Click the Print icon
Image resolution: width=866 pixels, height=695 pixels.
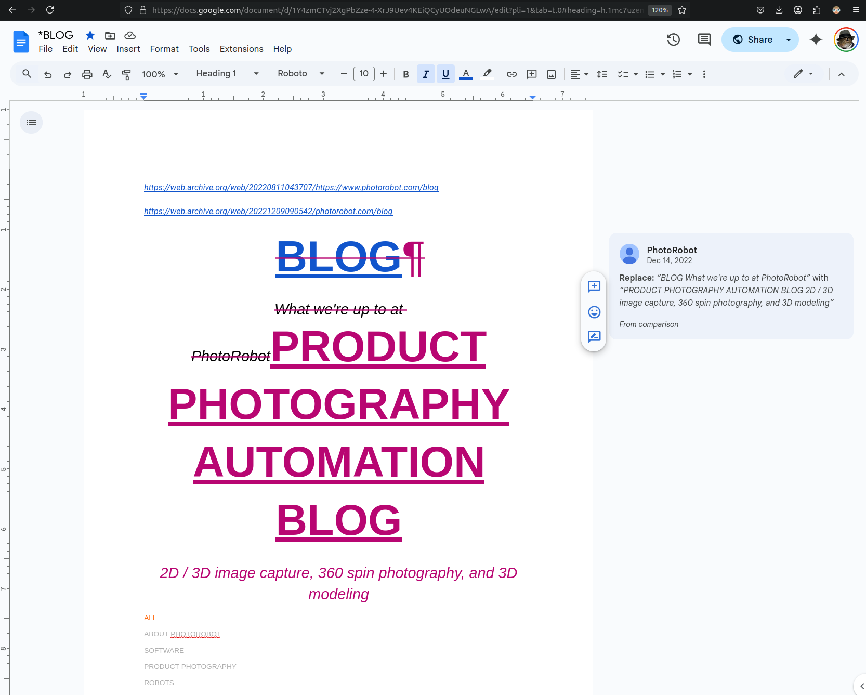[x=87, y=74]
